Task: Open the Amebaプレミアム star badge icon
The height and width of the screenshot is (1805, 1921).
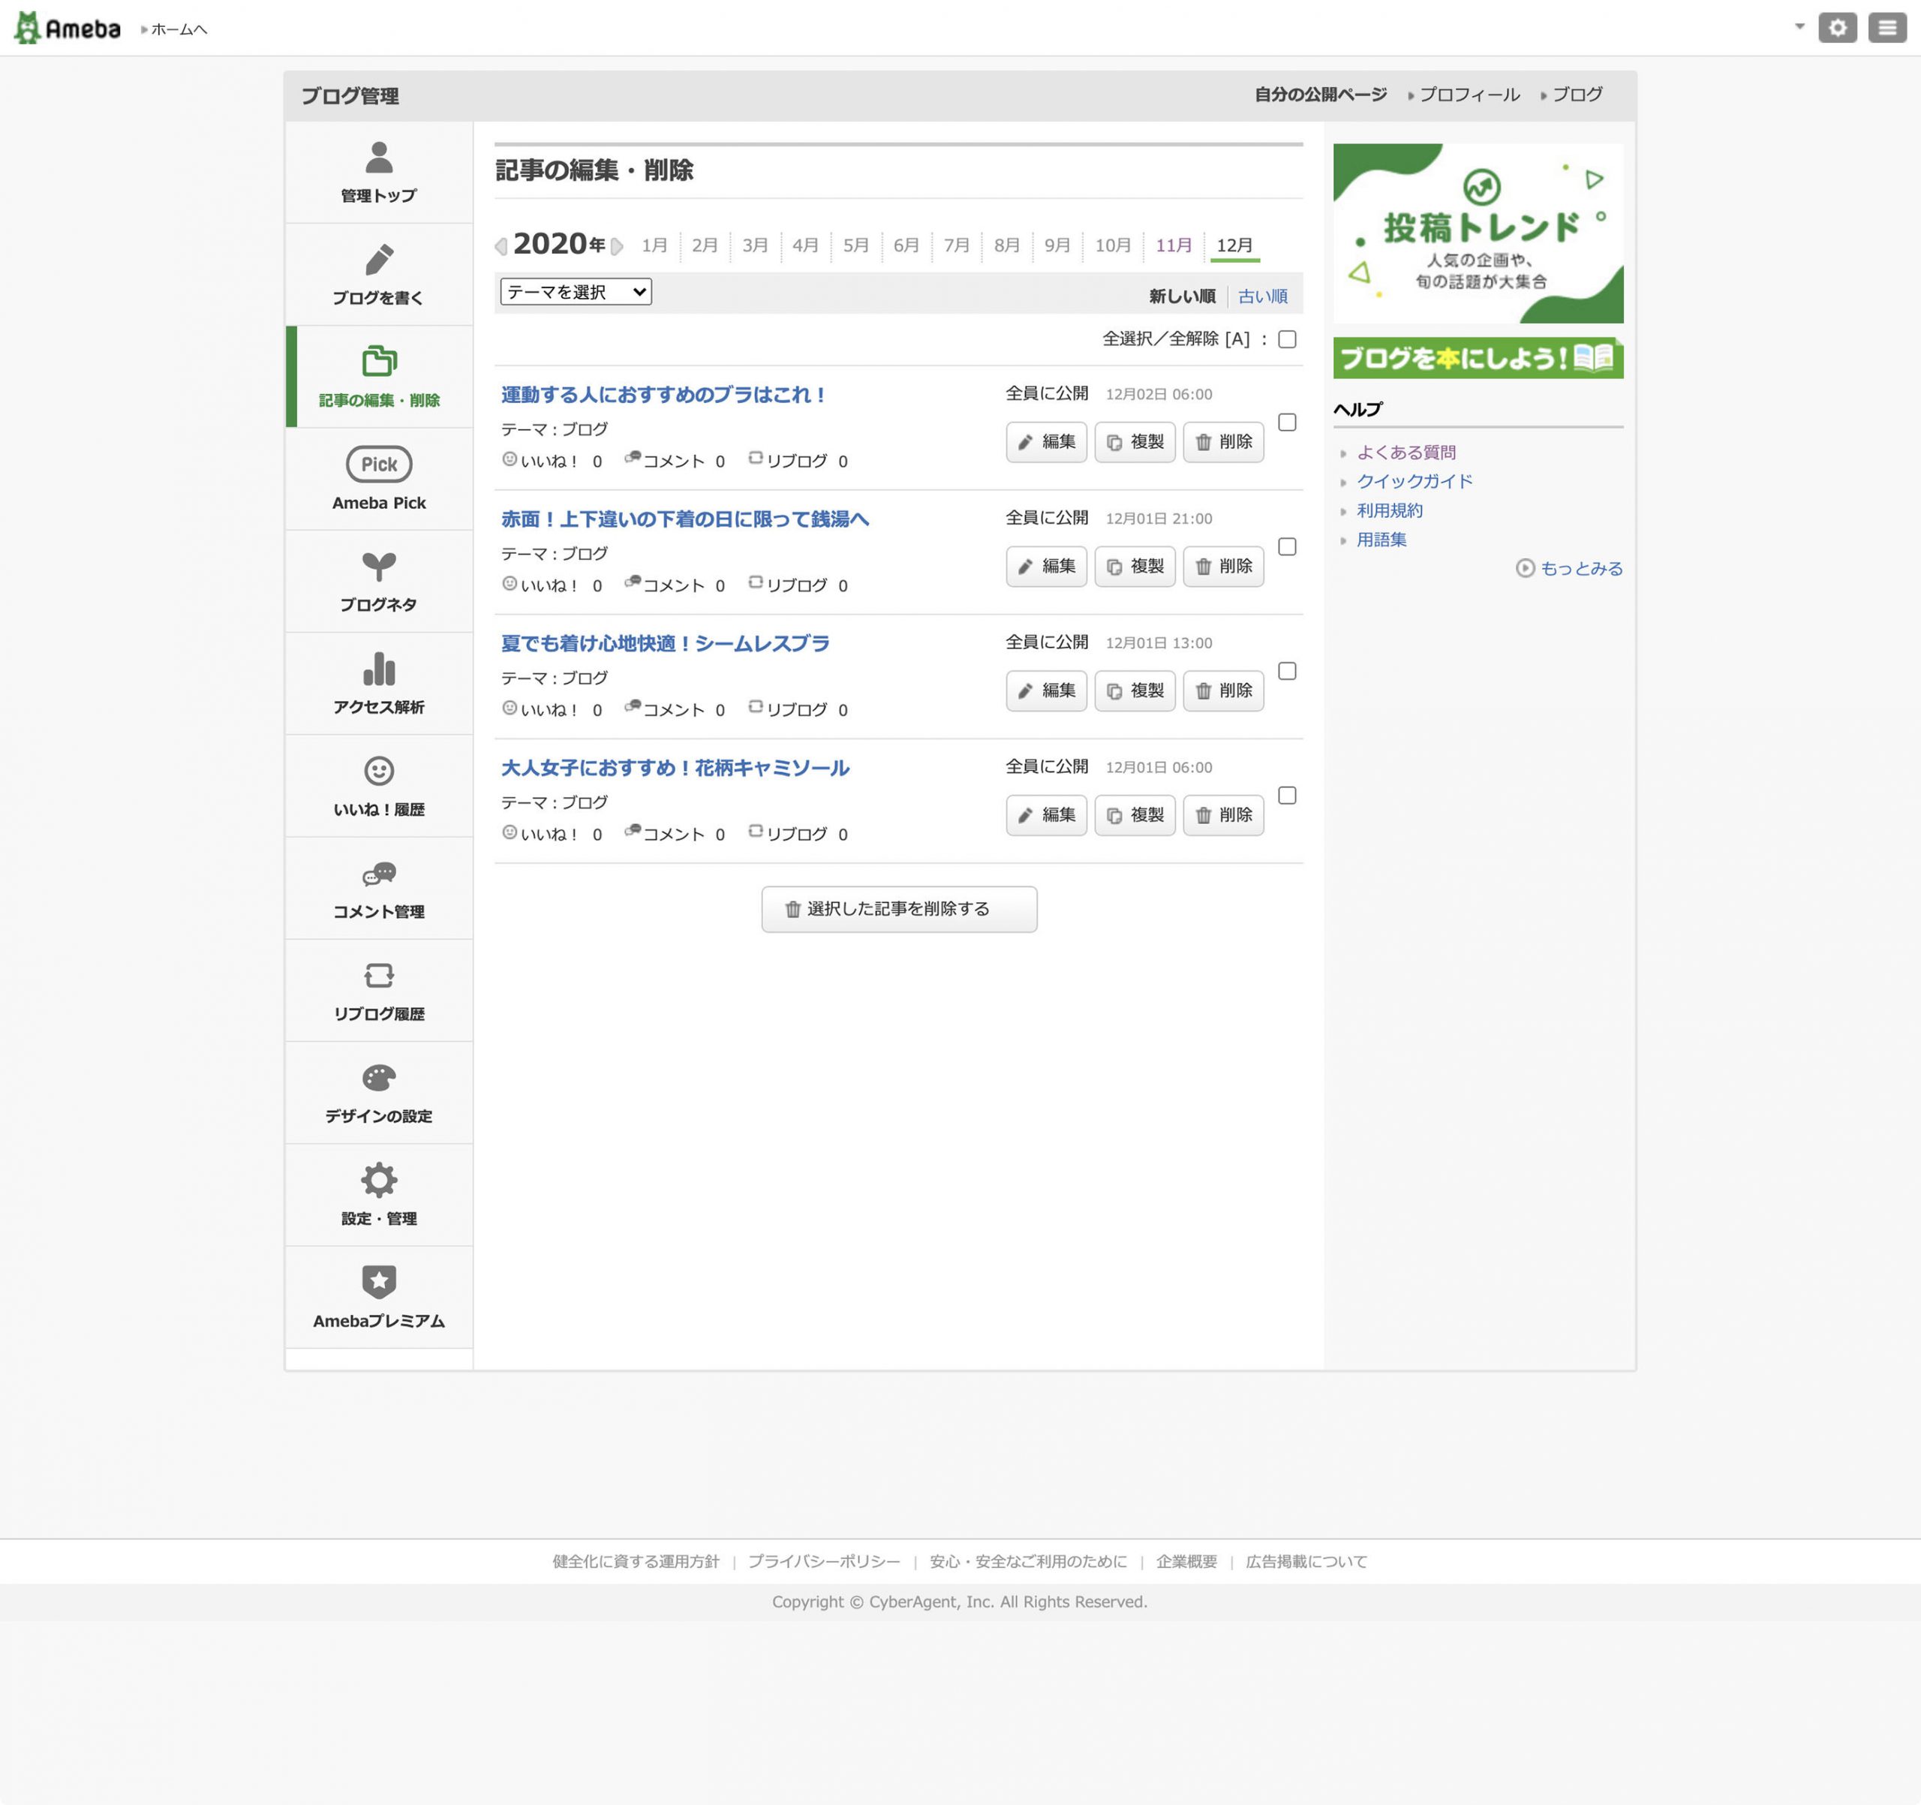Action: [x=379, y=1282]
